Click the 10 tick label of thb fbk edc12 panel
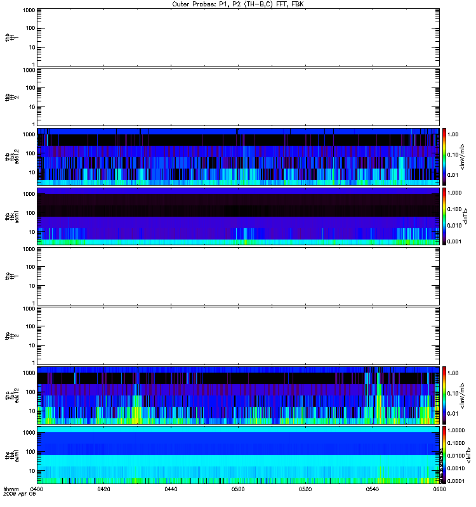The width and height of the screenshot is (476, 507). pos(32,172)
